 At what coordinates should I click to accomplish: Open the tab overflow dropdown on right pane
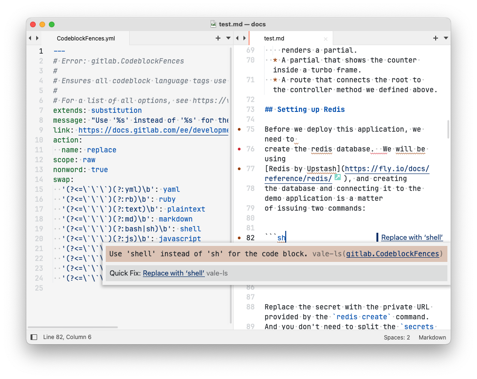(x=446, y=38)
